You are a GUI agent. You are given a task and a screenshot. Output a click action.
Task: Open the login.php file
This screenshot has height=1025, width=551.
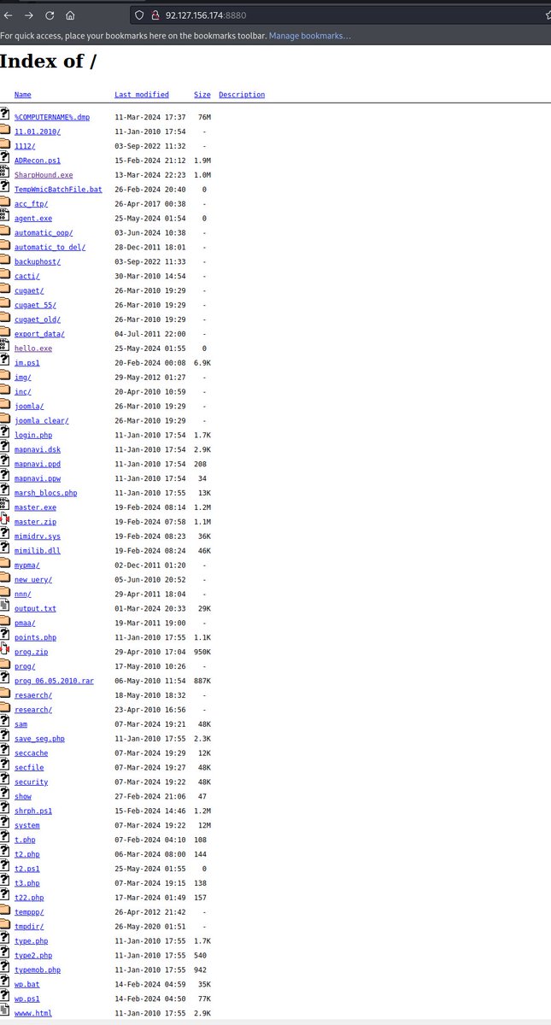click(x=33, y=436)
